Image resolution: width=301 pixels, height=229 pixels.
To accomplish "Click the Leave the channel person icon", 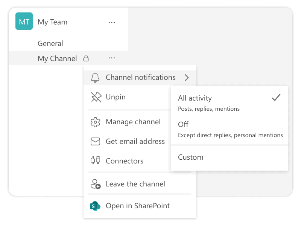I will click(x=96, y=184).
